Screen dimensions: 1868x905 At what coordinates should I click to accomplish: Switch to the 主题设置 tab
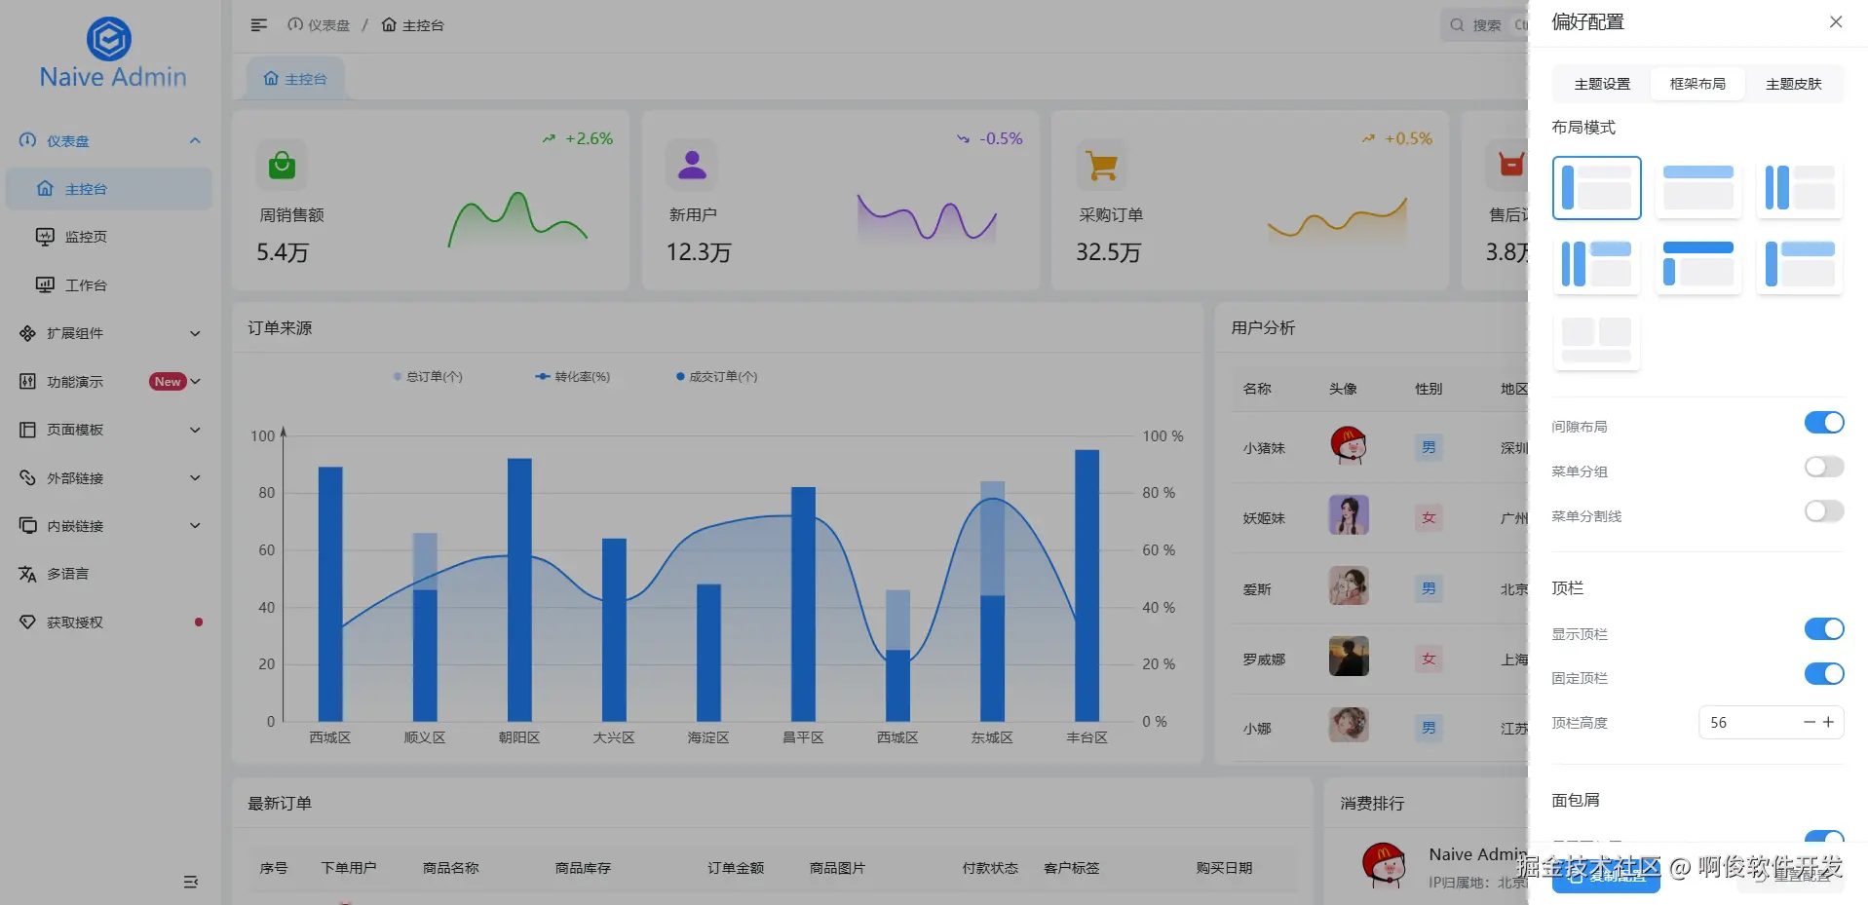coord(1602,84)
